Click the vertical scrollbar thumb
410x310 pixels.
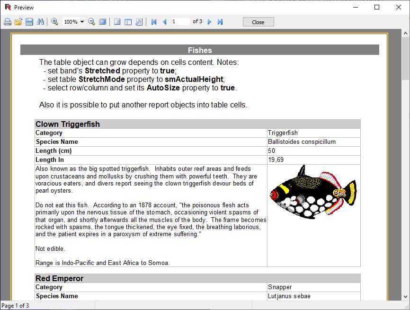tap(405, 58)
